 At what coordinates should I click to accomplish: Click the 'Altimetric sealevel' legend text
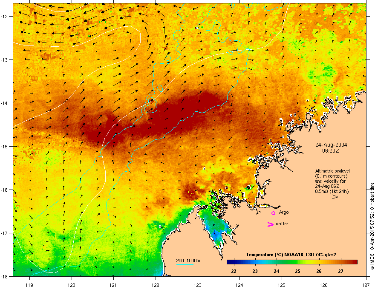coord(332,171)
